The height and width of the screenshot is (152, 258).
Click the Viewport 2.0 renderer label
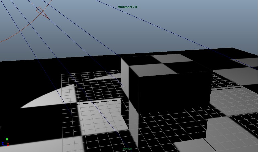tap(127, 7)
